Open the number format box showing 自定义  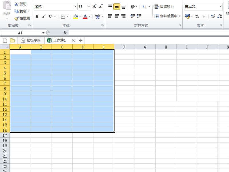[x=203, y=6]
